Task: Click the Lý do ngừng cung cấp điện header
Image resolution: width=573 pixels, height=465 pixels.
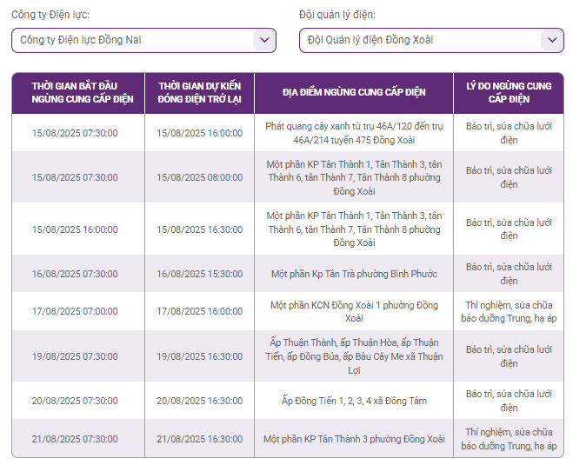Action: coord(509,93)
